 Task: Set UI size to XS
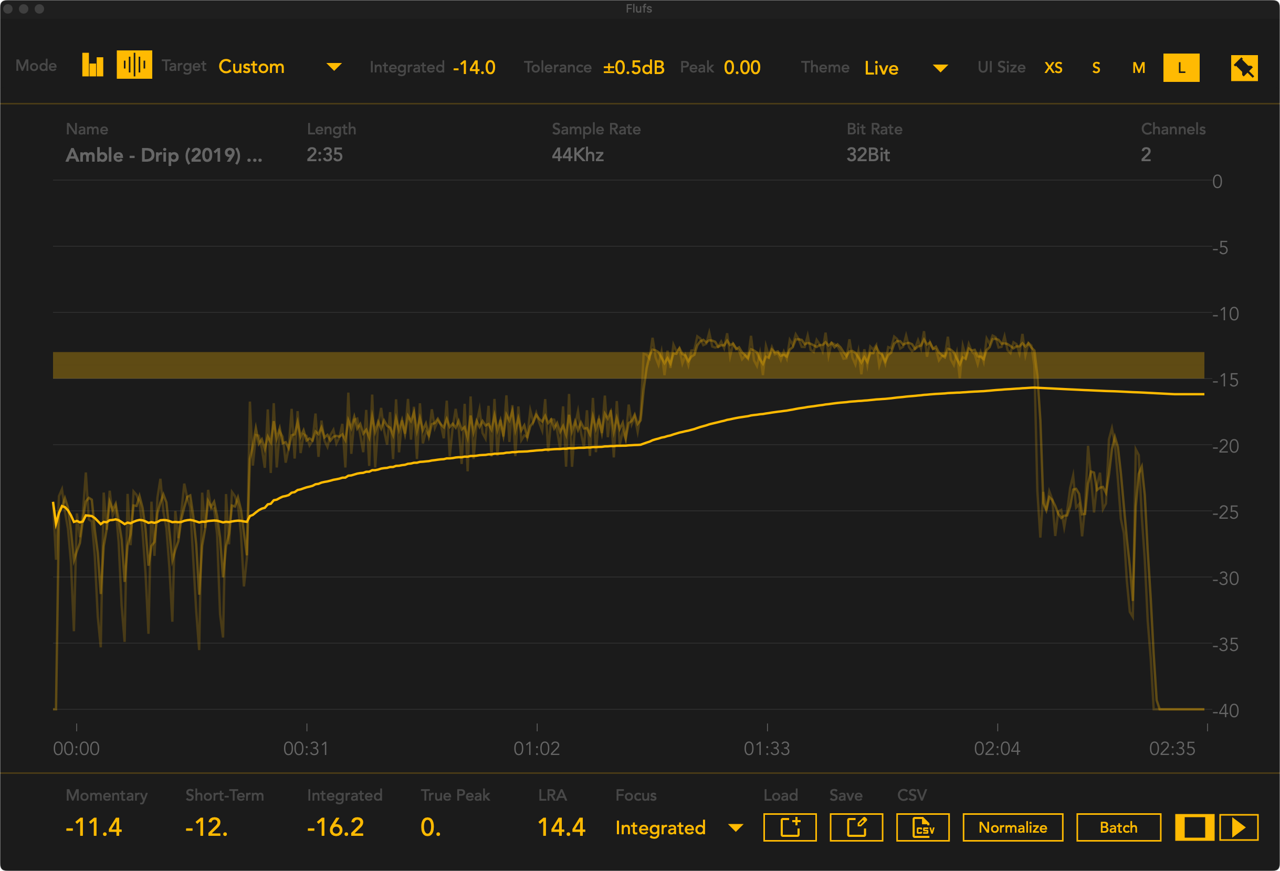(1053, 68)
